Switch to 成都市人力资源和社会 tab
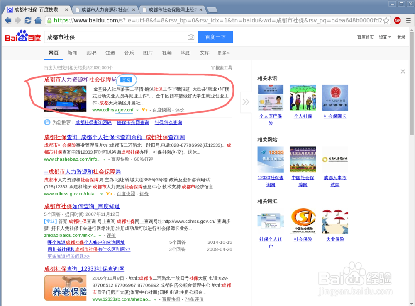415x306 pixels. pyautogui.click(x=105, y=10)
